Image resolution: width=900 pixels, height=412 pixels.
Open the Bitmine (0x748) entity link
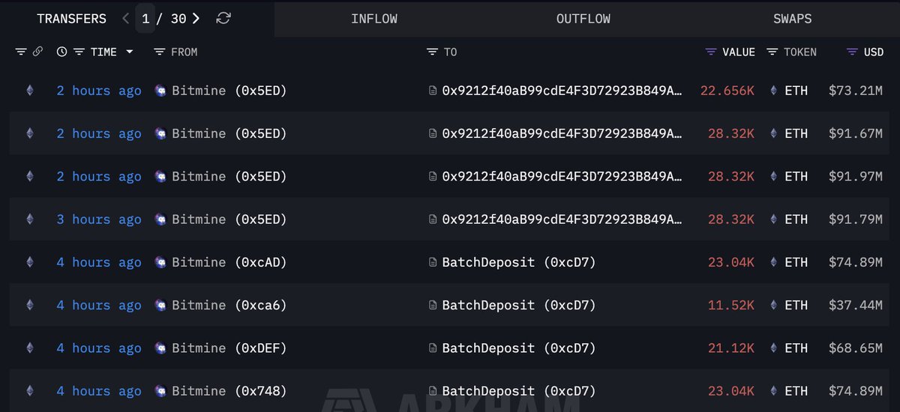click(229, 390)
